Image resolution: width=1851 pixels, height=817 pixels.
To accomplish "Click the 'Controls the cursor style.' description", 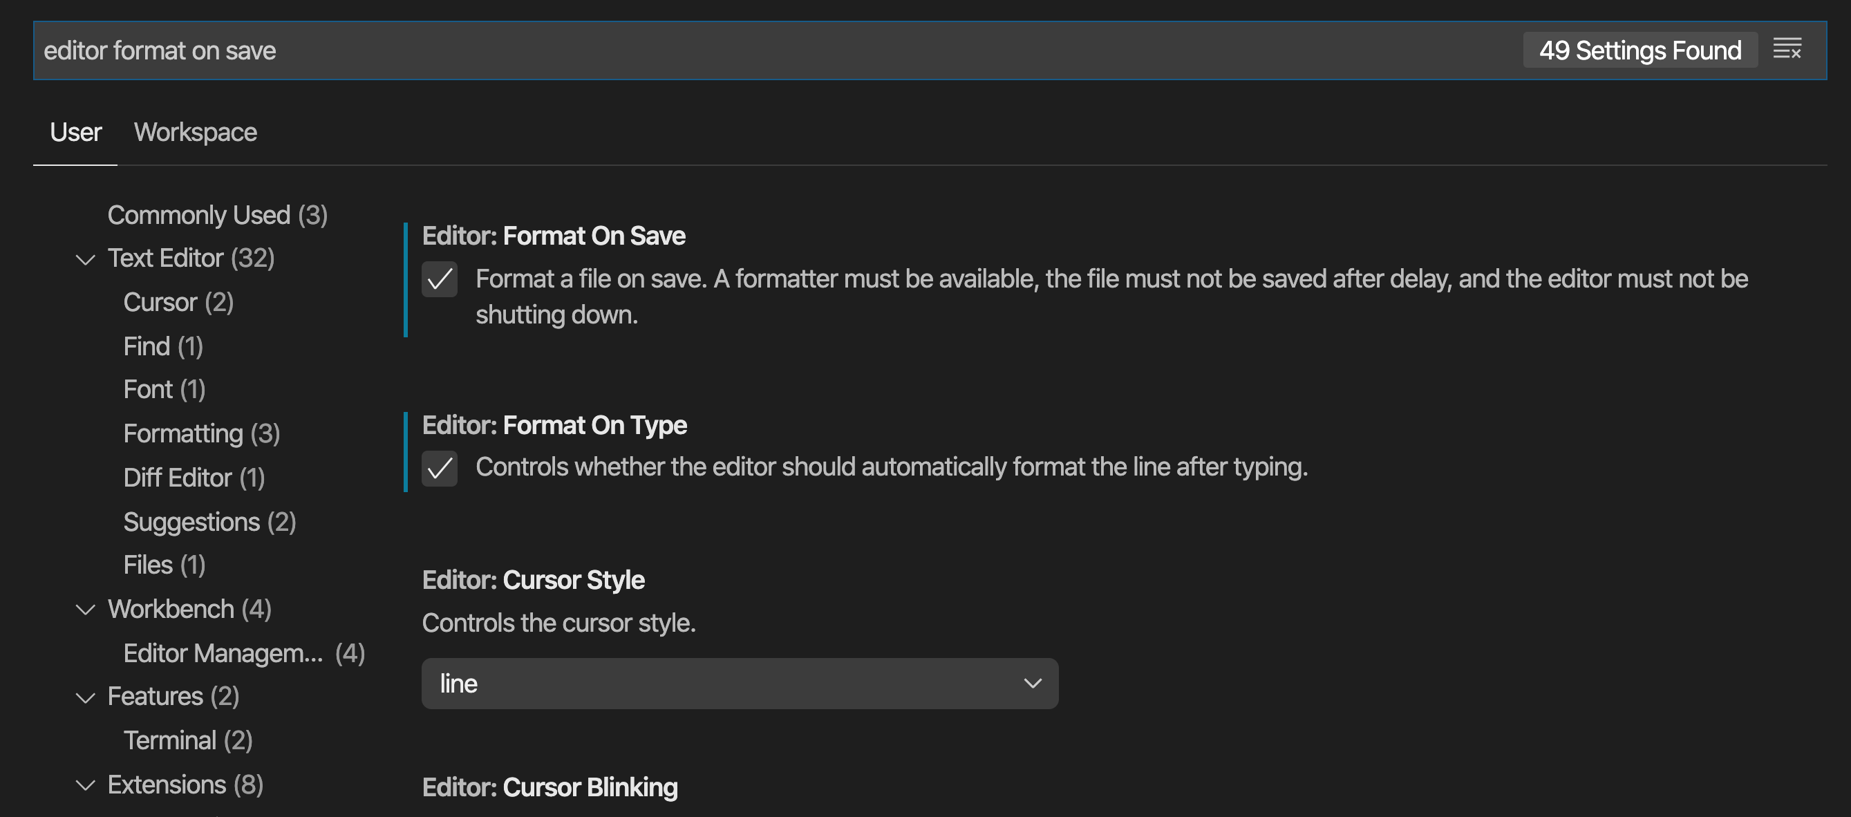I will pos(559,623).
